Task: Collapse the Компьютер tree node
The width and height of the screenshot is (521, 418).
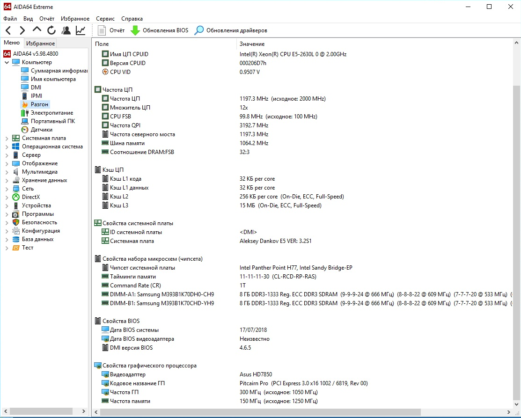Action: coord(7,62)
